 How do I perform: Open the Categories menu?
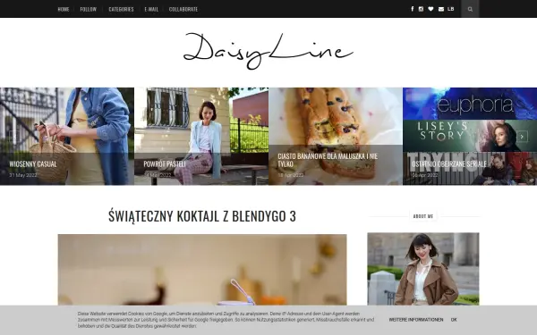(x=121, y=9)
